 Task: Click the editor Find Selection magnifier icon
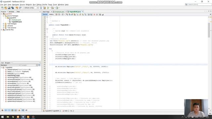pos(67,14)
